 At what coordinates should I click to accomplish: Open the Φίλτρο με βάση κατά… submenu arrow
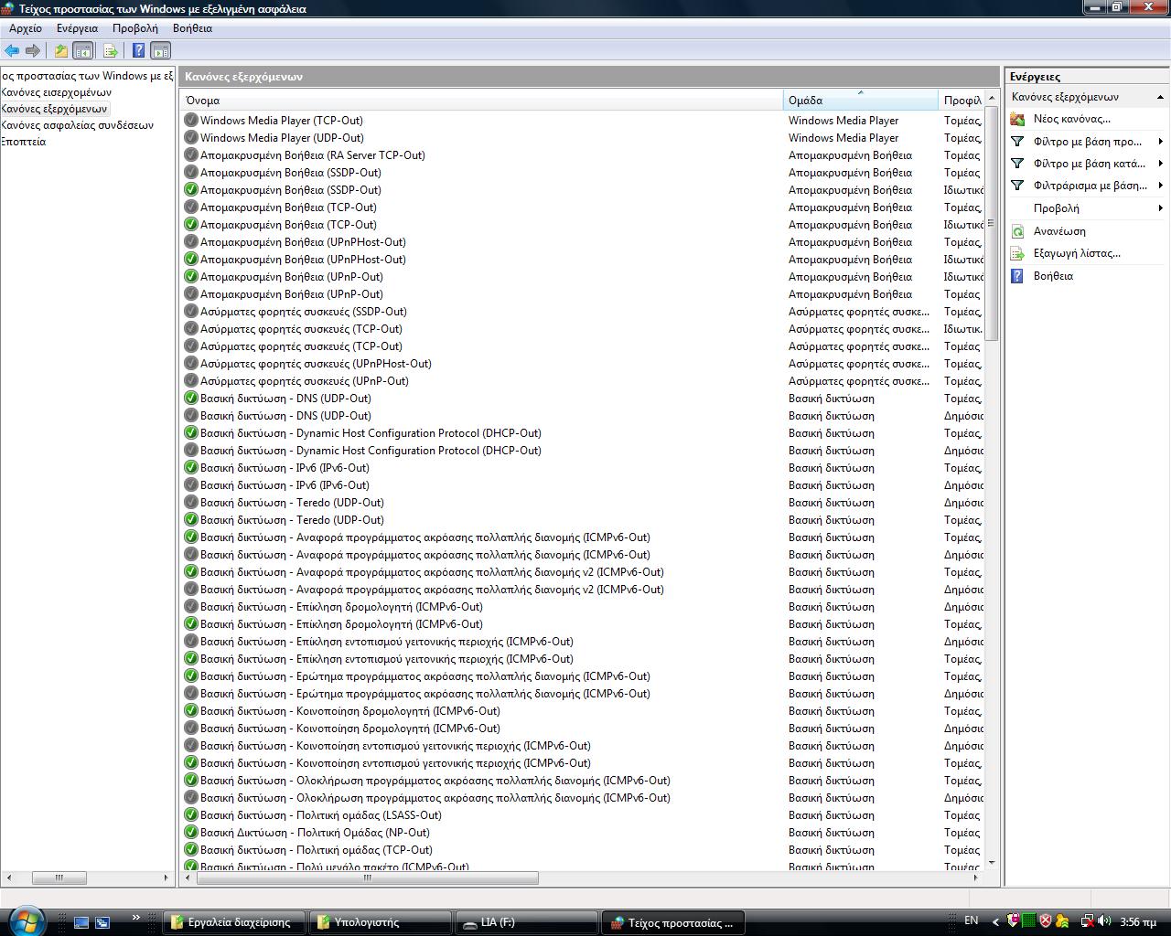click(1160, 164)
